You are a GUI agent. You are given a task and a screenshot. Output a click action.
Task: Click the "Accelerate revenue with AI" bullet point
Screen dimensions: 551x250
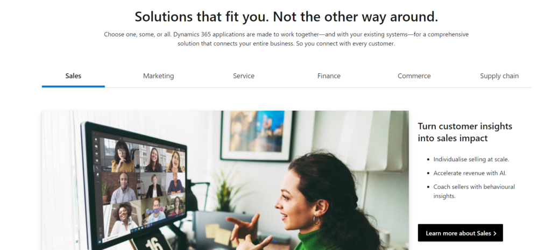click(x=470, y=173)
